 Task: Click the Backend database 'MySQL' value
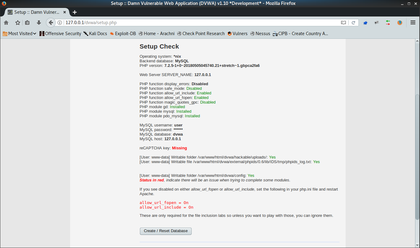click(182, 61)
